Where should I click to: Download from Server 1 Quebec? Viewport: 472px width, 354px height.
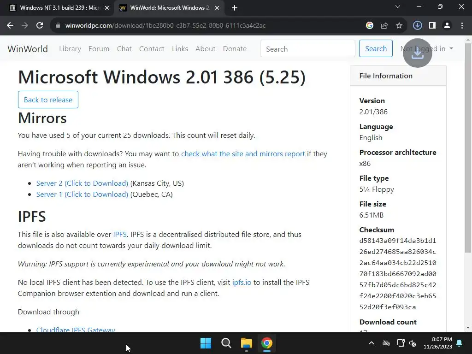[82, 195]
